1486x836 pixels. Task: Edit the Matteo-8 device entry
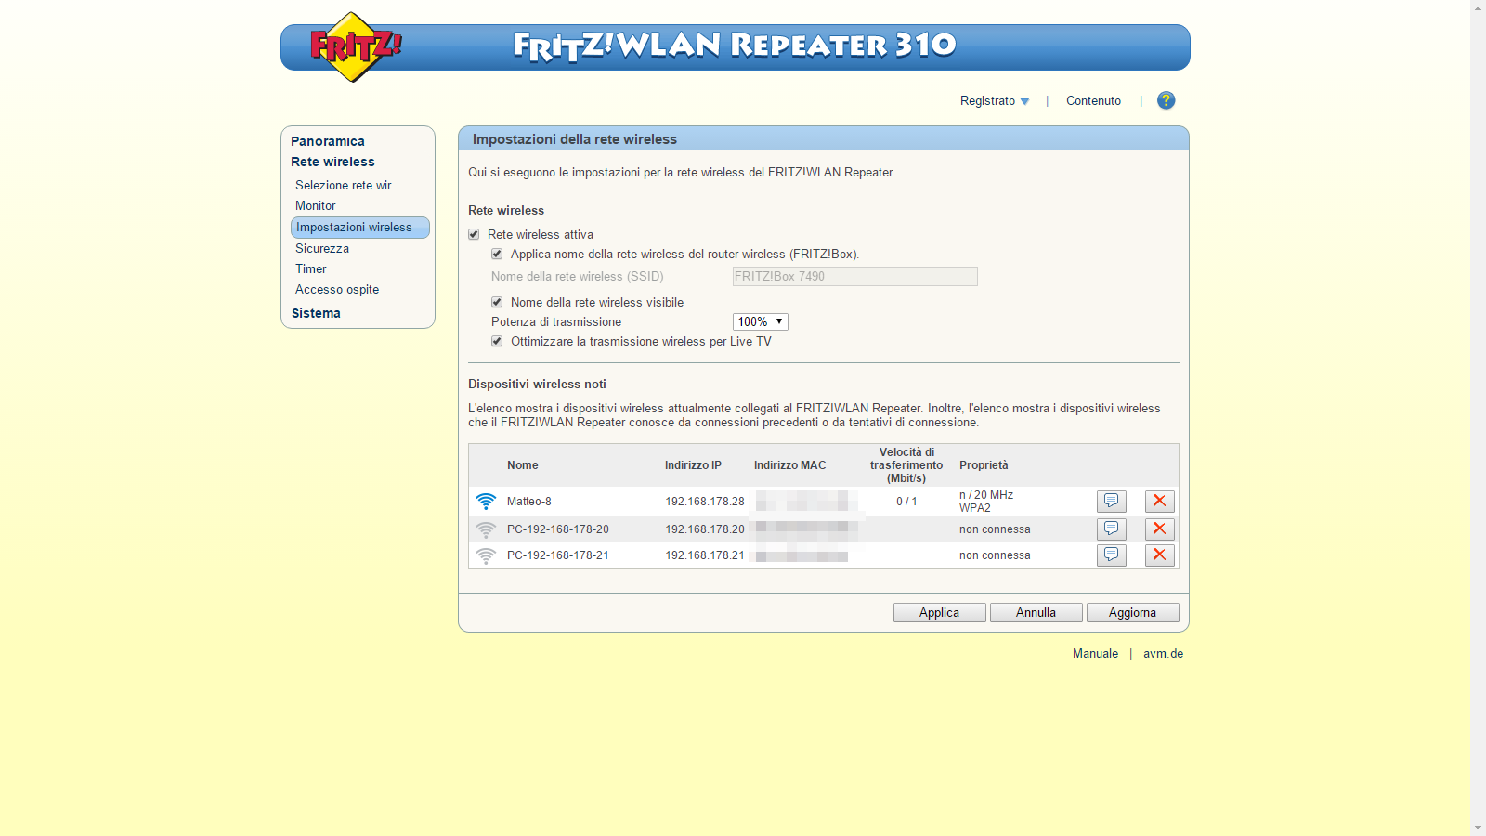coord(1111,502)
